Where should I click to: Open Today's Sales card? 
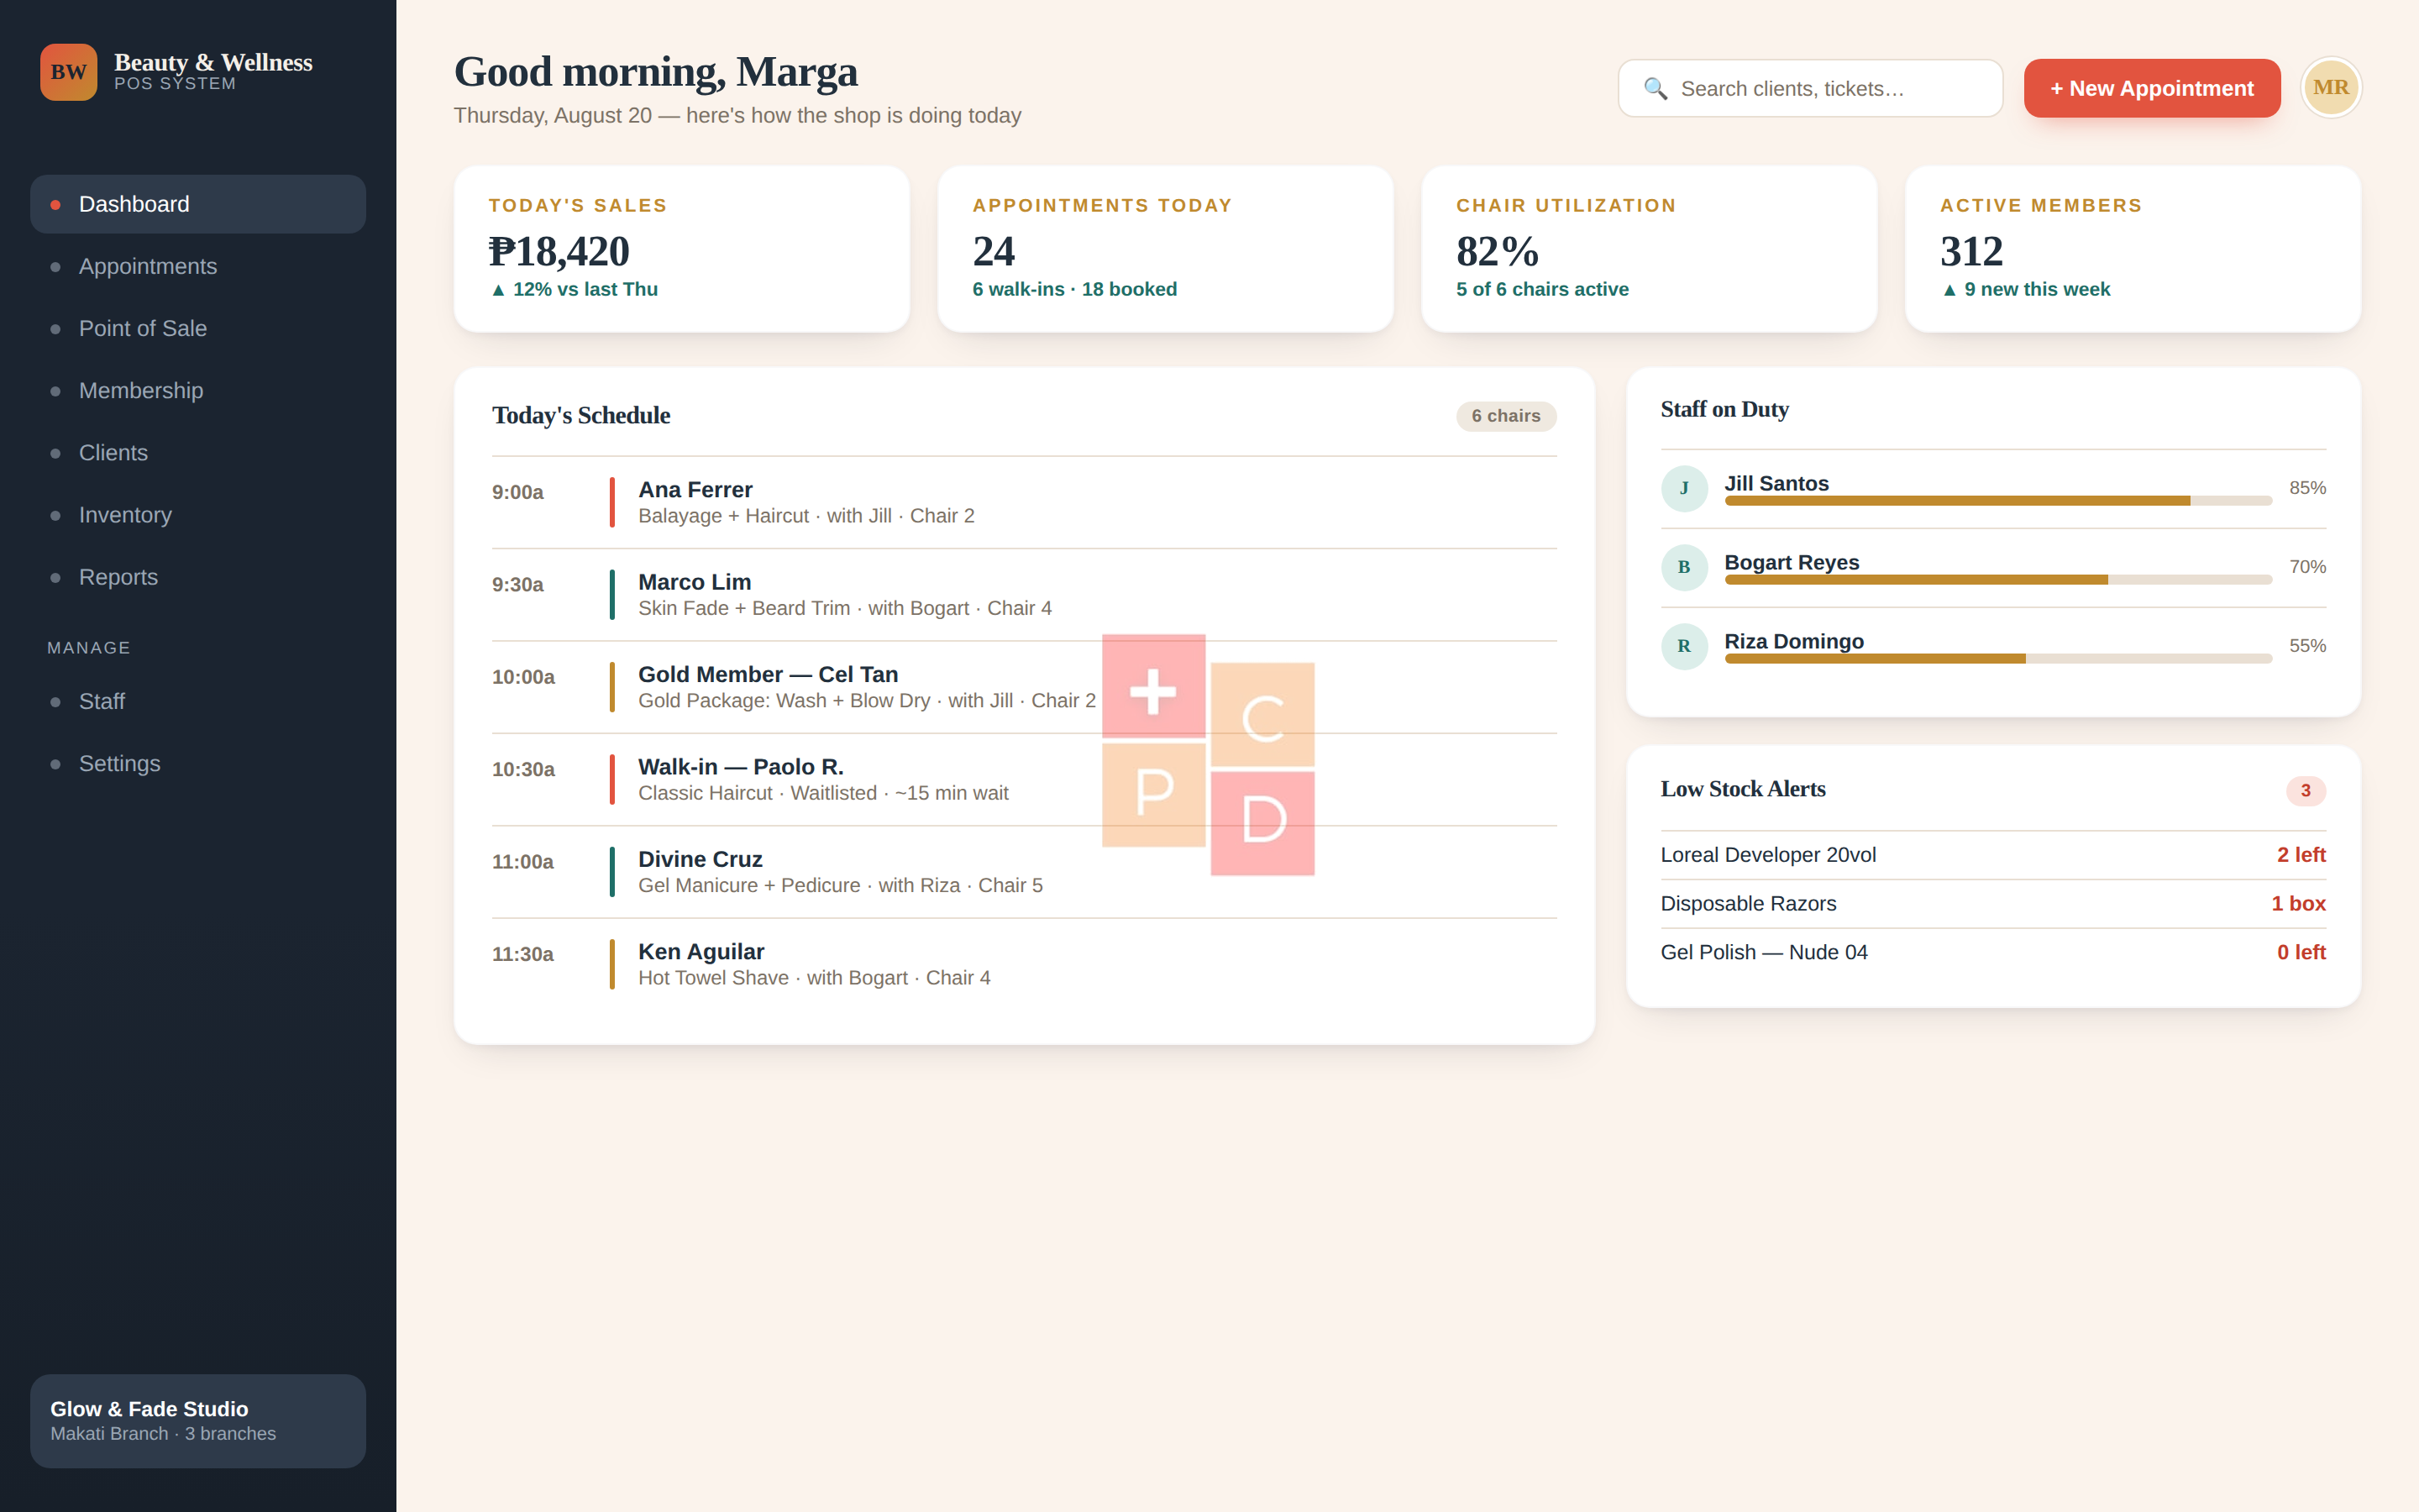[x=682, y=249]
